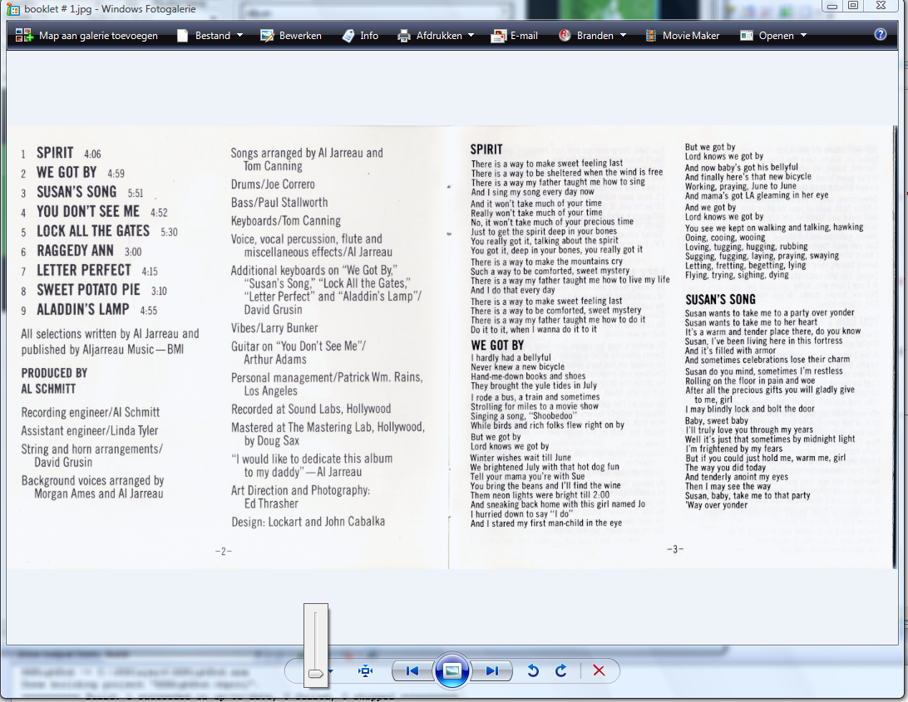Start the slide show

point(452,670)
